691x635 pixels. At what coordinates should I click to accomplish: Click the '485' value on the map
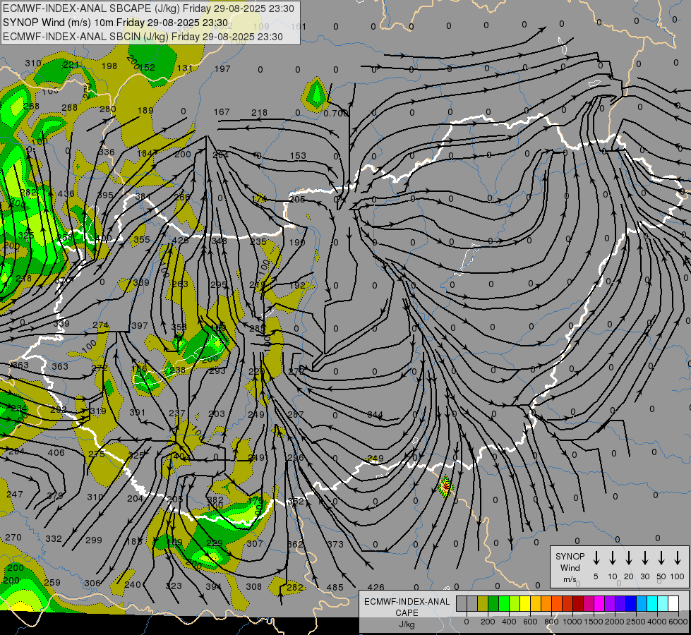[x=335, y=588]
